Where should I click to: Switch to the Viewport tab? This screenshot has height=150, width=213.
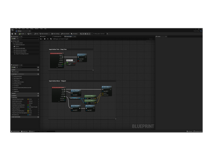(x=43, y=36)
